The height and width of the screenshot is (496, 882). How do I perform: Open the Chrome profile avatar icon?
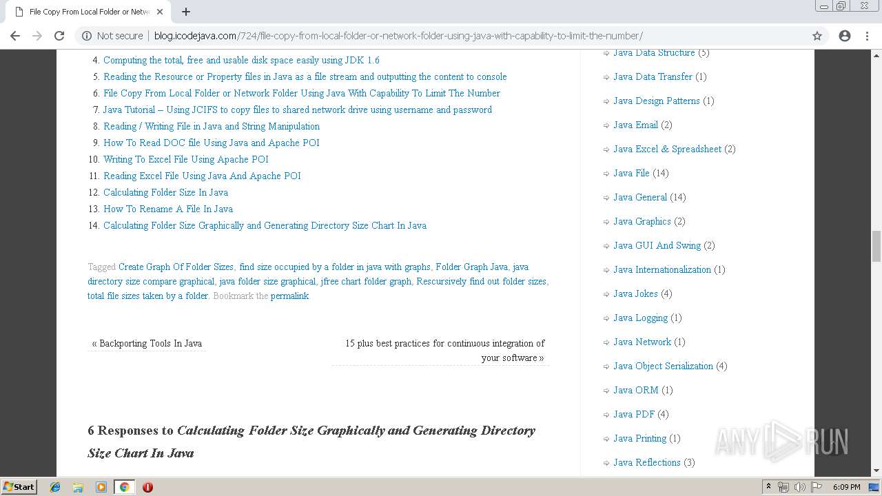pos(845,36)
